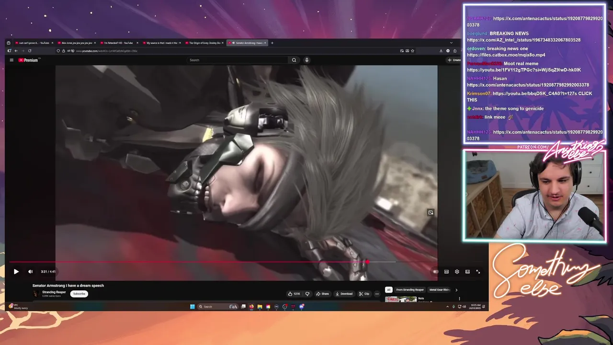Image resolution: width=613 pixels, height=345 pixels.
Task: Share the video
Action: pyautogui.click(x=323, y=294)
